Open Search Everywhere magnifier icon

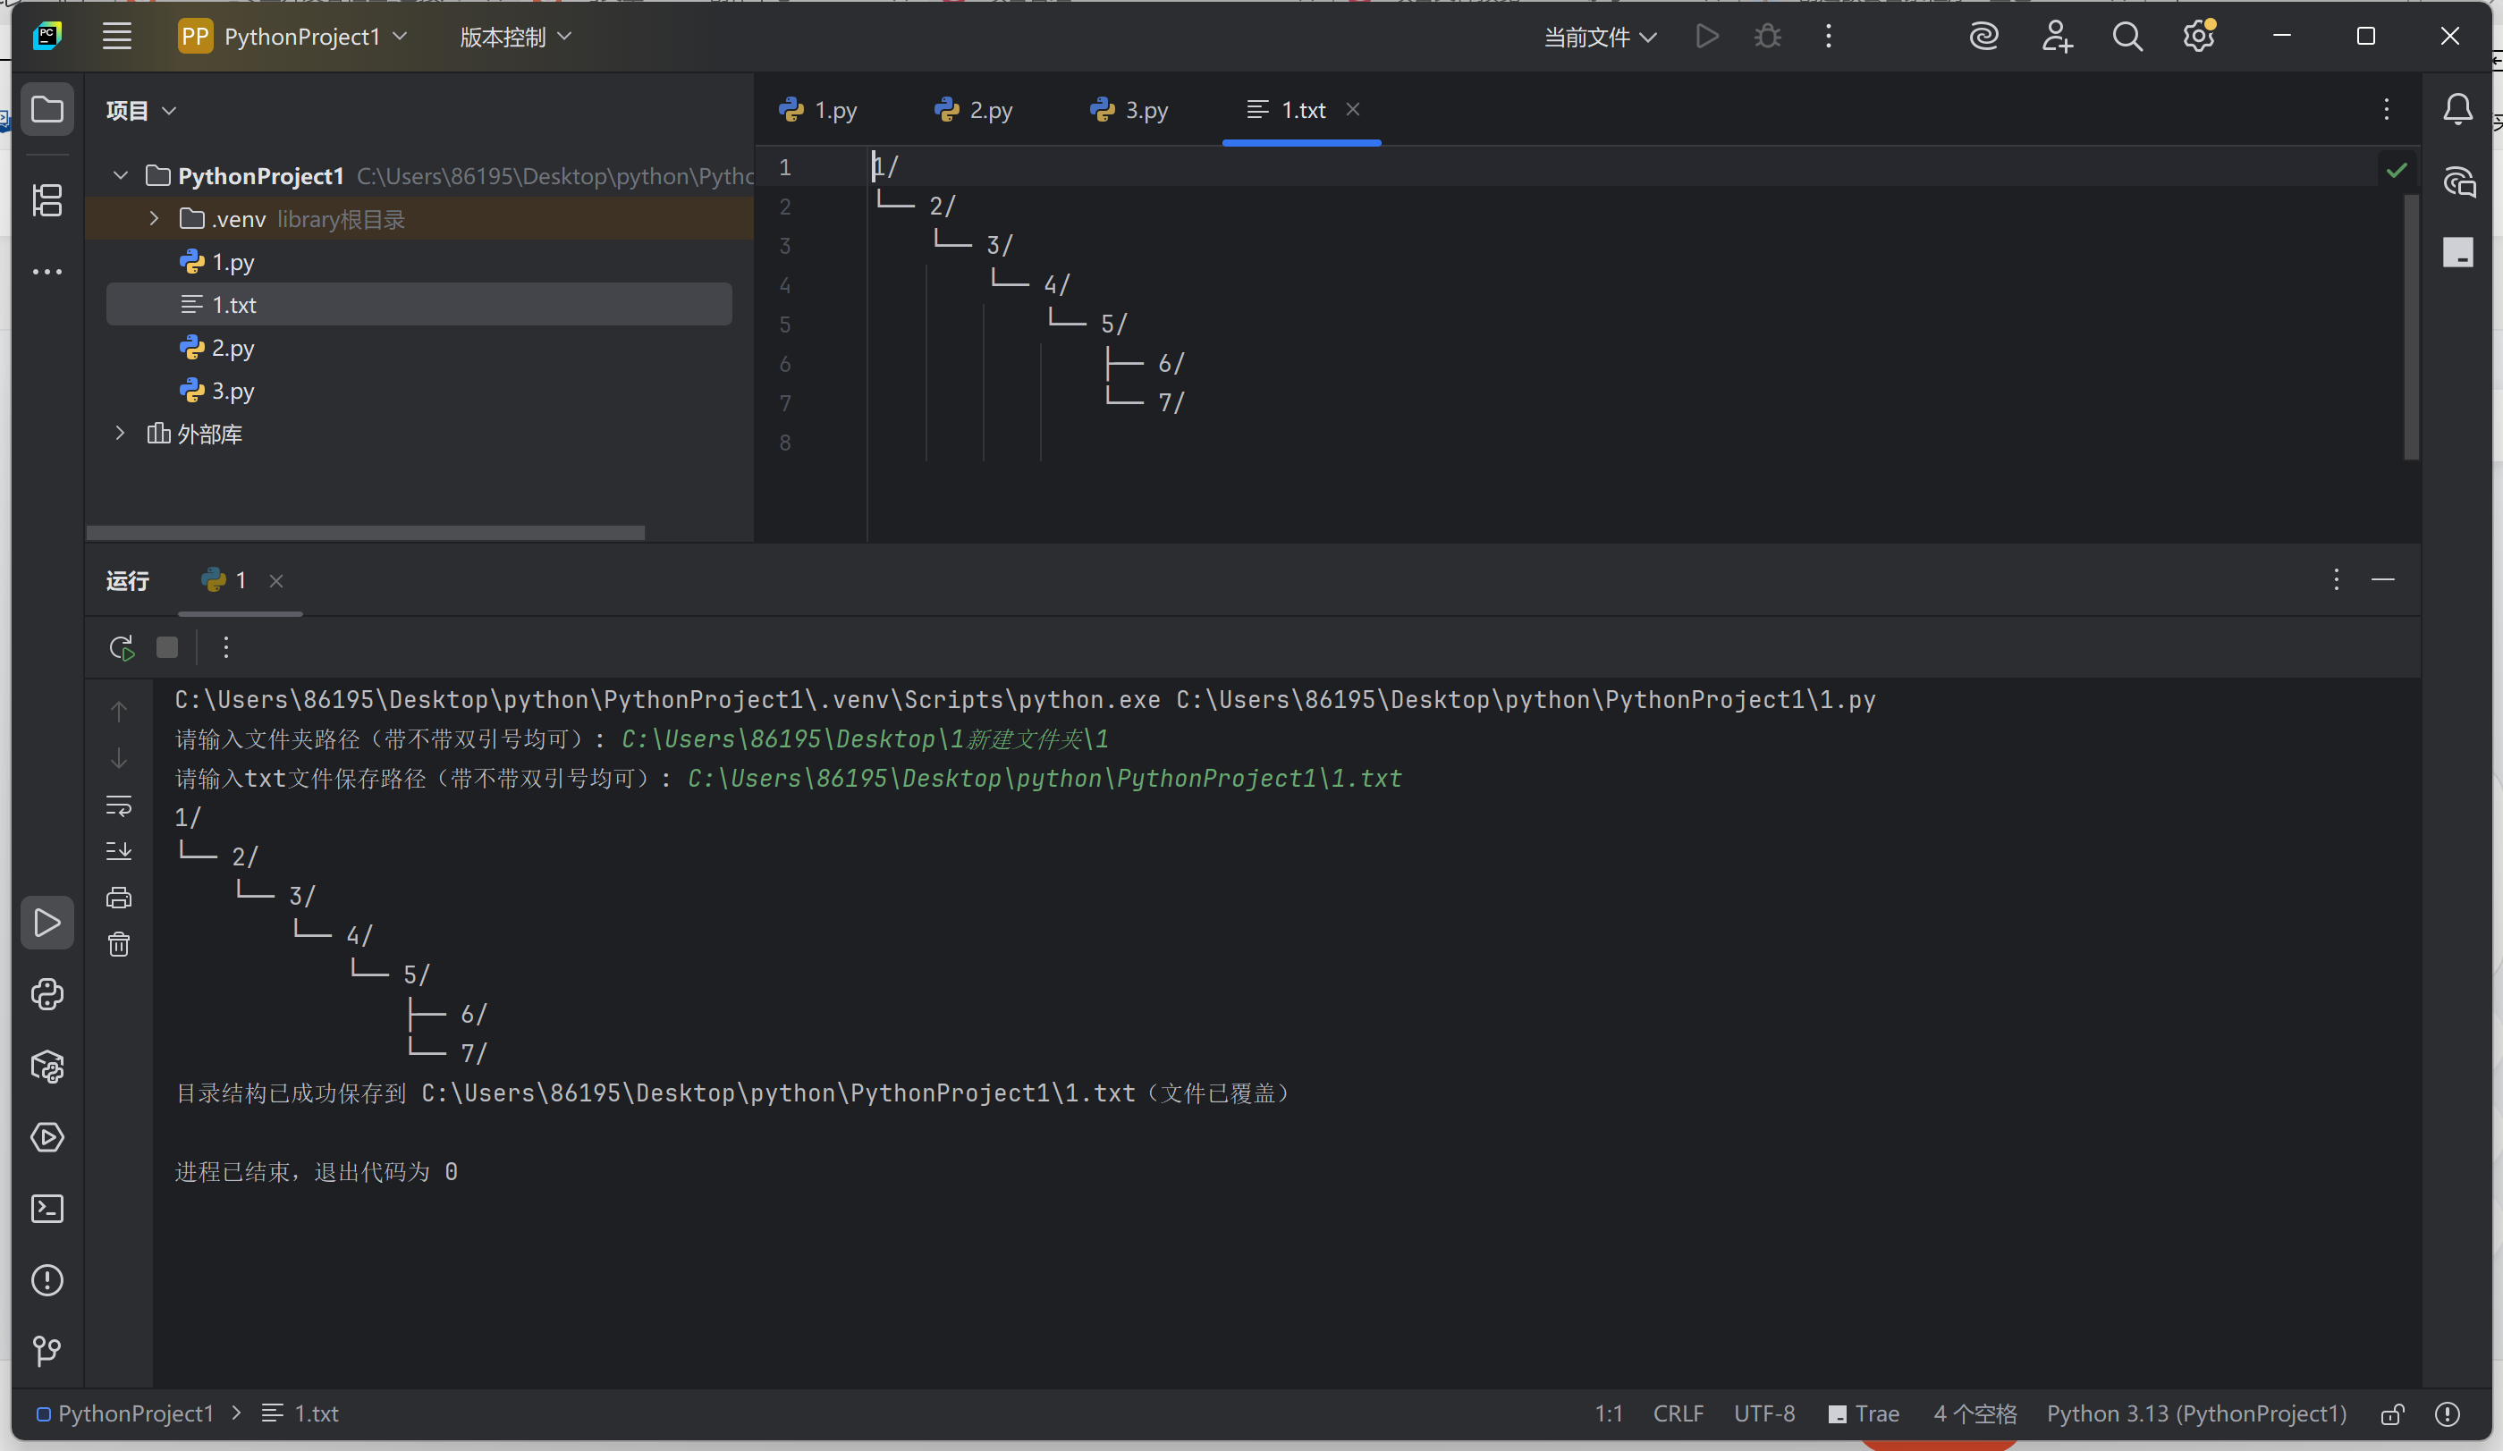2127,37
